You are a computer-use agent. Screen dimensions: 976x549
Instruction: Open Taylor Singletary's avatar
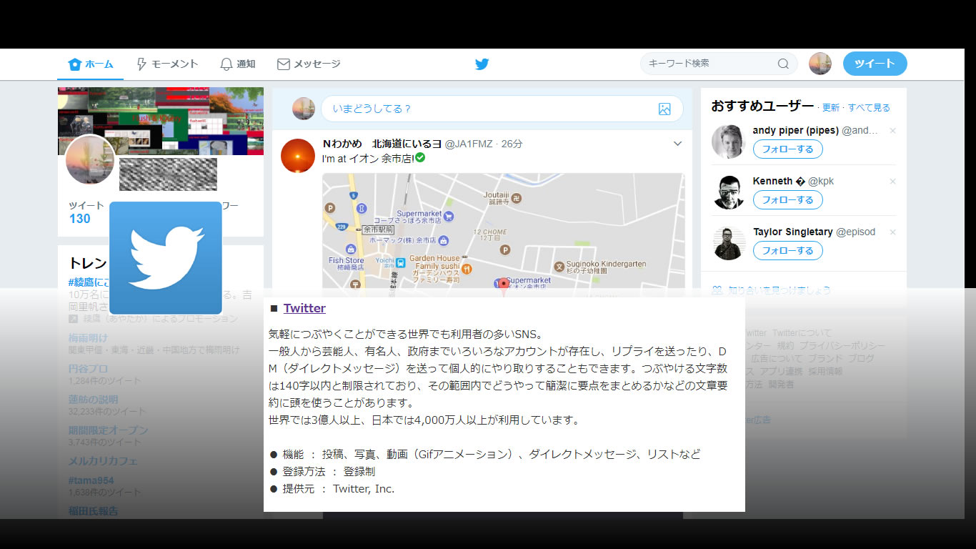(729, 243)
